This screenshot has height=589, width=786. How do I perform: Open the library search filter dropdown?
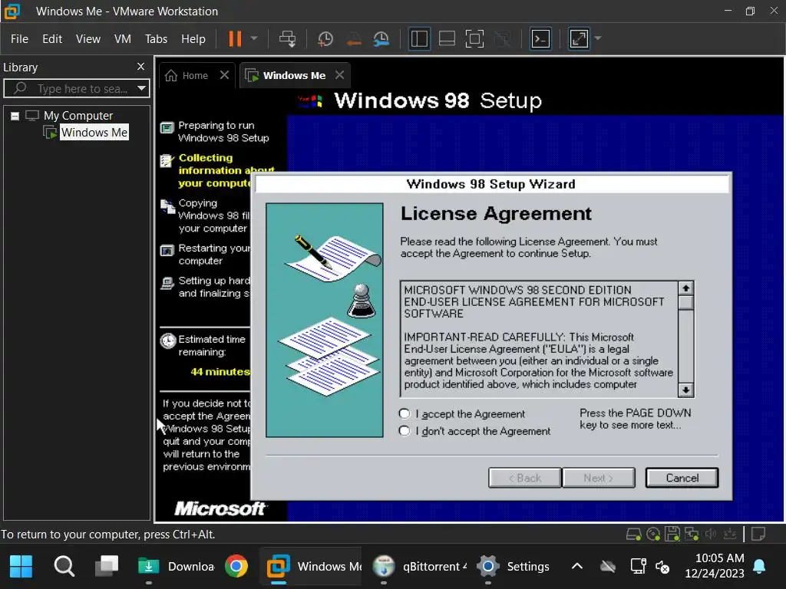[x=142, y=89]
